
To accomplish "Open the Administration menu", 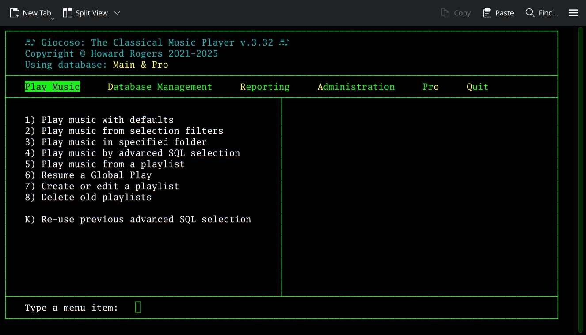I will click(x=356, y=86).
